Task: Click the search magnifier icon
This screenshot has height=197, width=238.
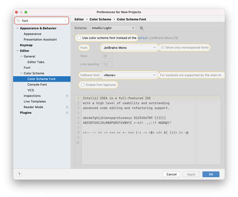Action: [x=18, y=21]
